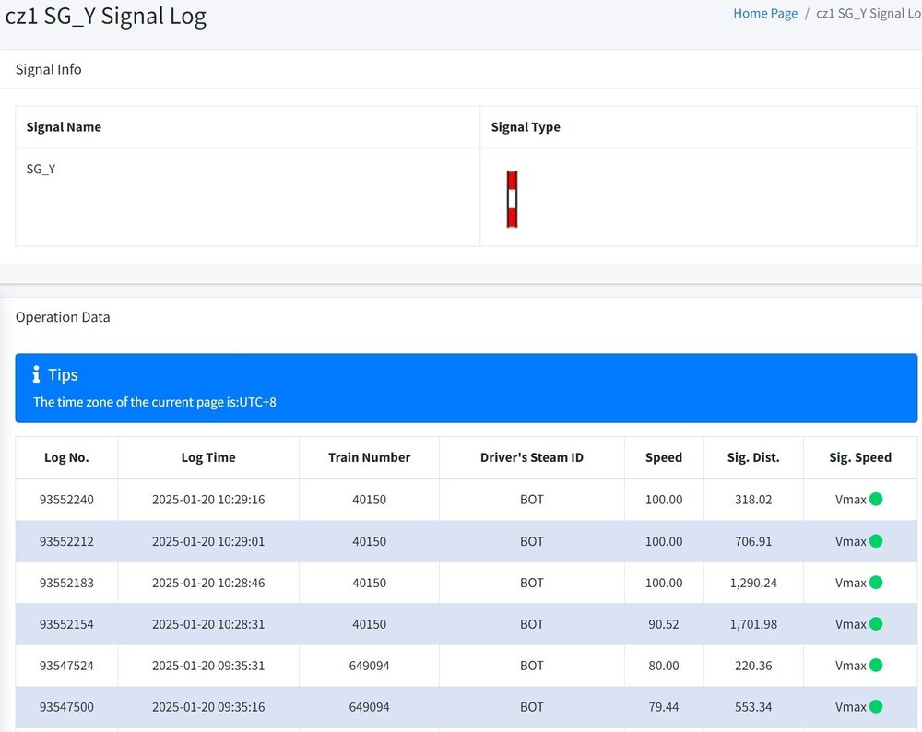Click the Tips info icon
This screenshot has width=922, height=732.
pos(36,374)
